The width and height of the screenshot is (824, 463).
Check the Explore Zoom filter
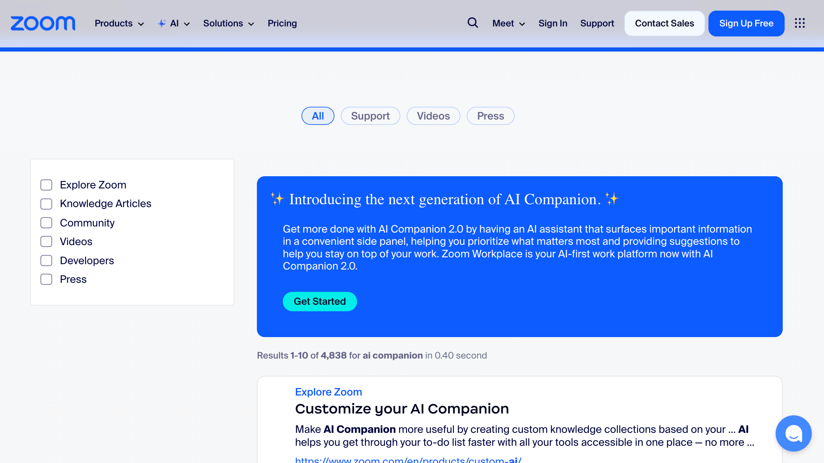[46, 184]
